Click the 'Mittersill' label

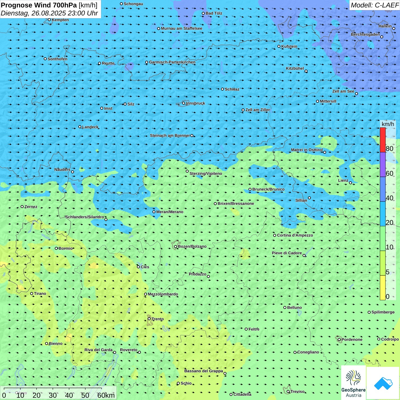pos(328,101)
